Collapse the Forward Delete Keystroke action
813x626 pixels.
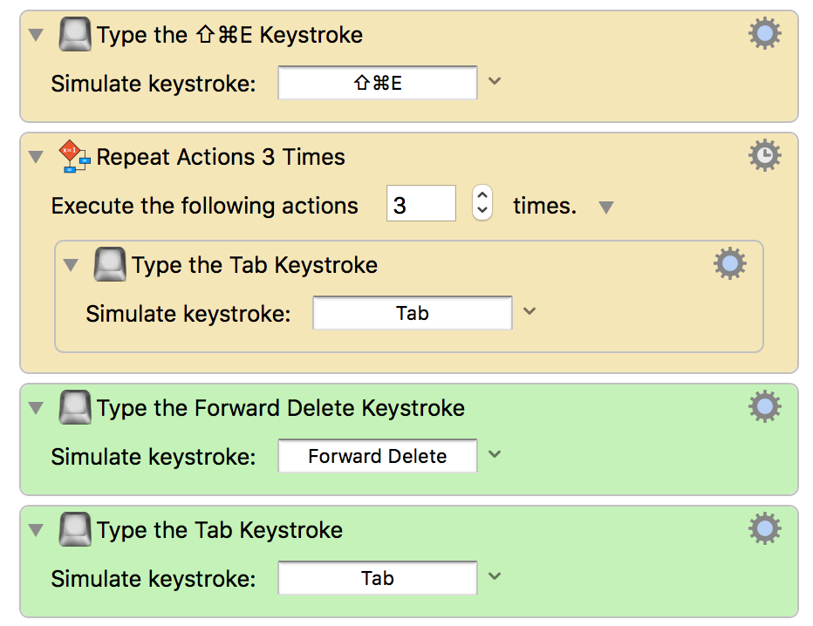click(36, 408)
